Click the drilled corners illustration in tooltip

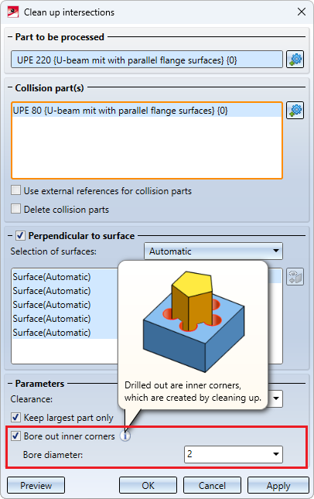pyautogui.click(x=193, y=321)
